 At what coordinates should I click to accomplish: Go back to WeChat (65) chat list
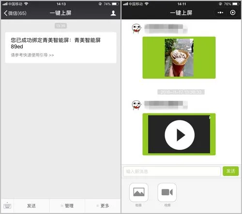tap(15, 13)
